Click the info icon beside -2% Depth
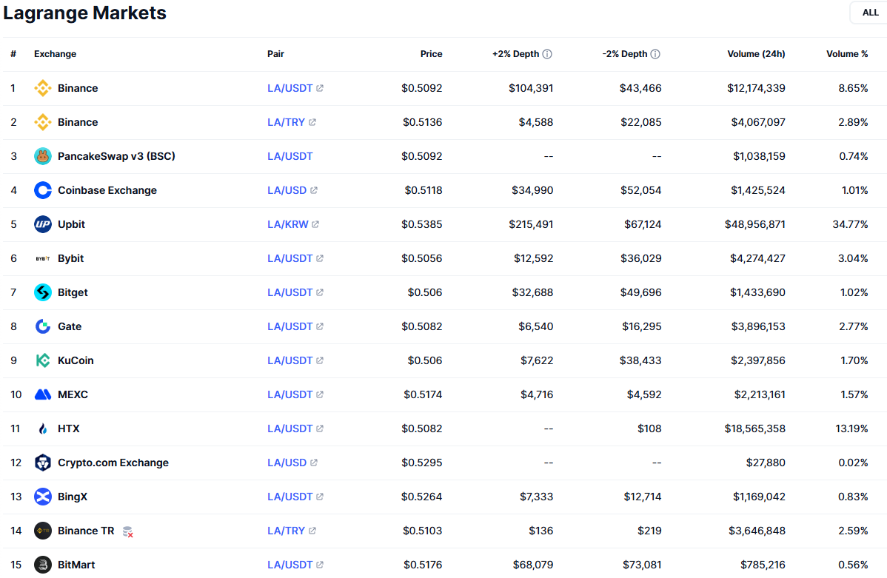This screenshot has height=578, width=887. coord(655,54)
